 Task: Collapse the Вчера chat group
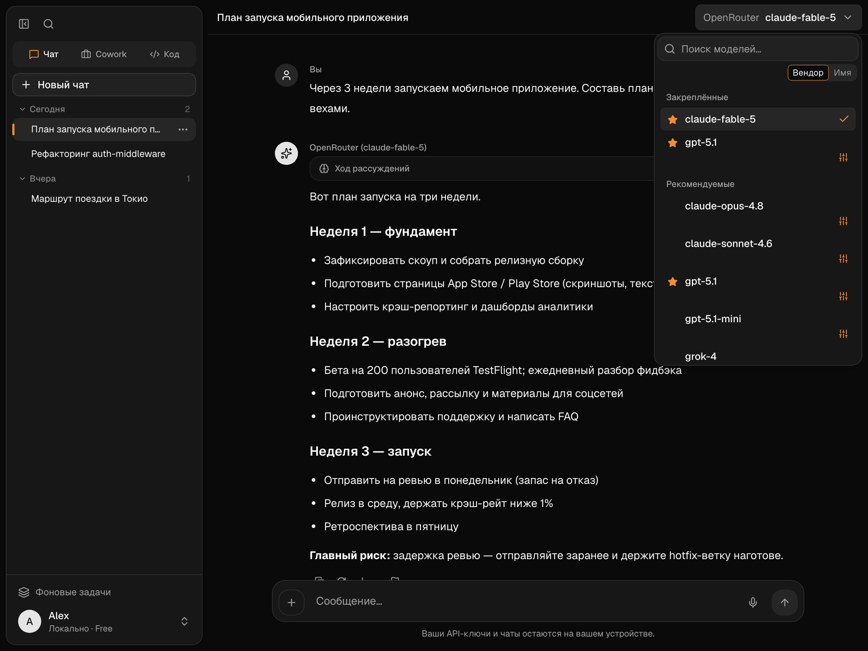click(22, 179)
